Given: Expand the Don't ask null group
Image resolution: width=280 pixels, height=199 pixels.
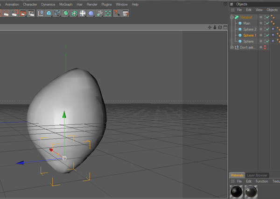Looking at the screenshot, I should point(232,47).
